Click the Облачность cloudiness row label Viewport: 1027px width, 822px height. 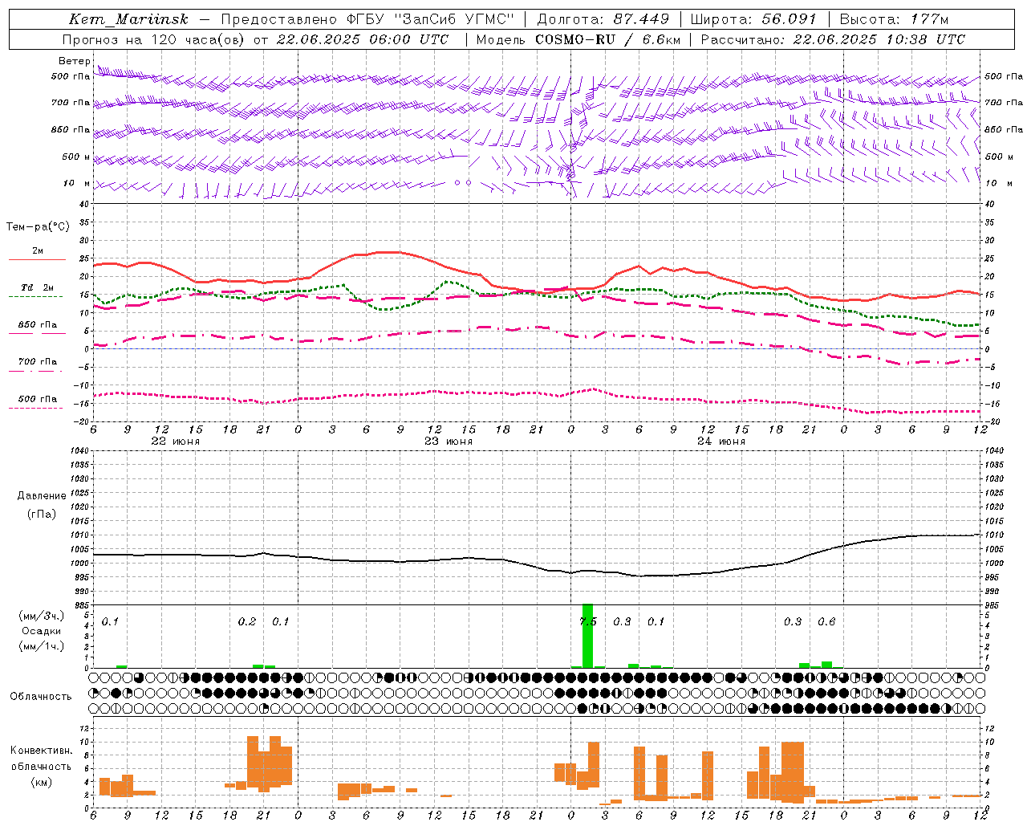pos(41,696)
